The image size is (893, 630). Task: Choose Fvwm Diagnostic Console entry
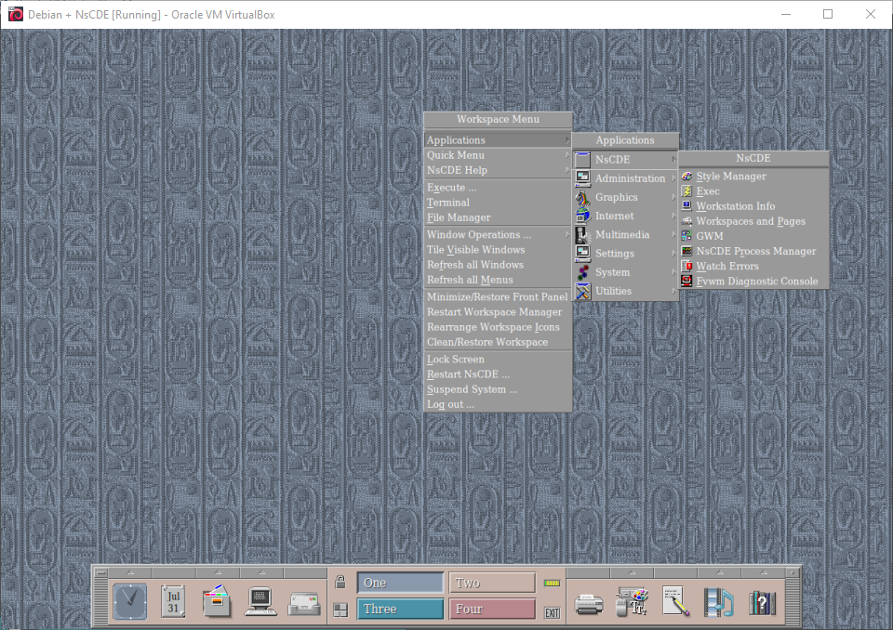[x=756, y=281]
